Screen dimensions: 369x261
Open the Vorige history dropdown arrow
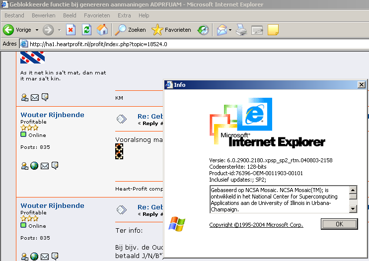coord(37,30)
